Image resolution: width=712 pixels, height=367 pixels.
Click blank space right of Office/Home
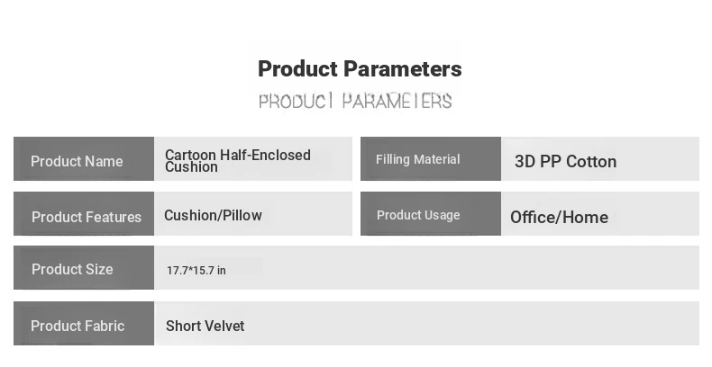654,213
